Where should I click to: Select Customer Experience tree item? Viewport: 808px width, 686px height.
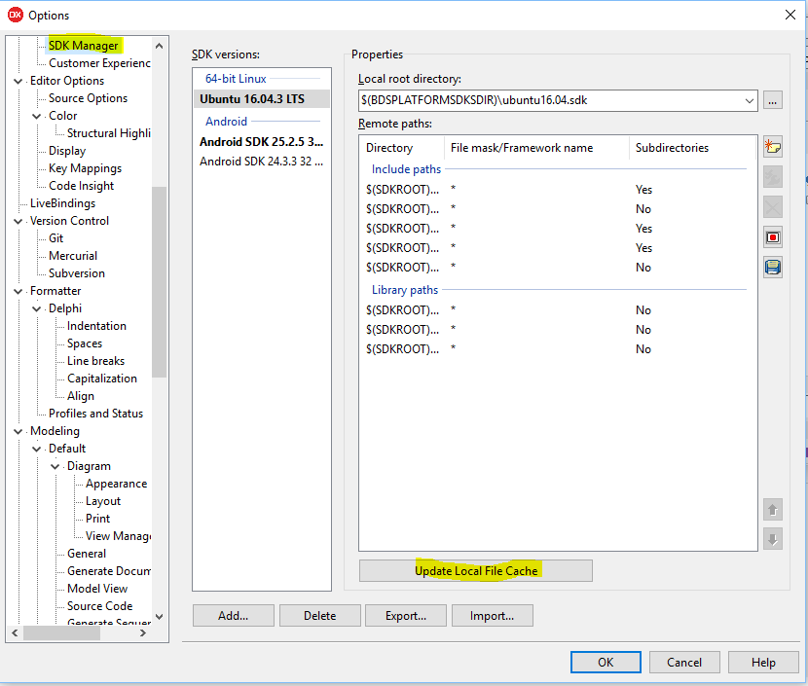[x=99, y=63]
